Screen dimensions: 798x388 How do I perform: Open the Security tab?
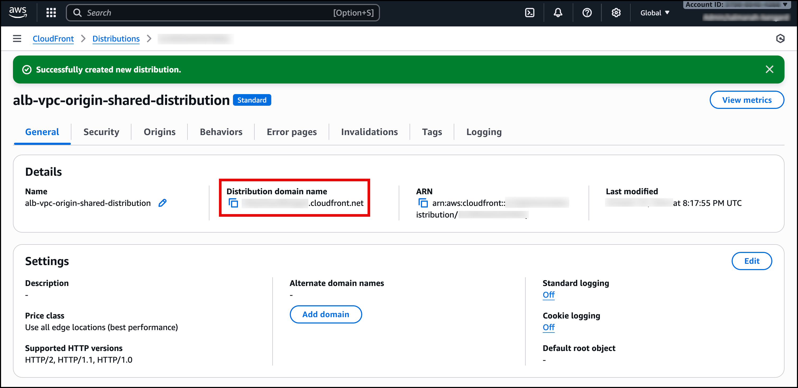tap(101, 132)
